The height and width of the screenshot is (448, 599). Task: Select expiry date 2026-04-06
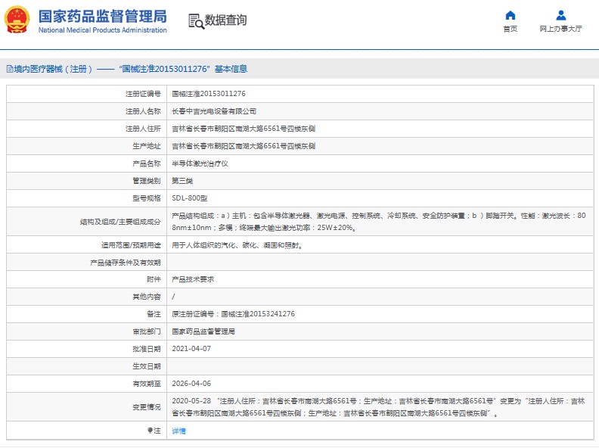[x=191, y=384]
